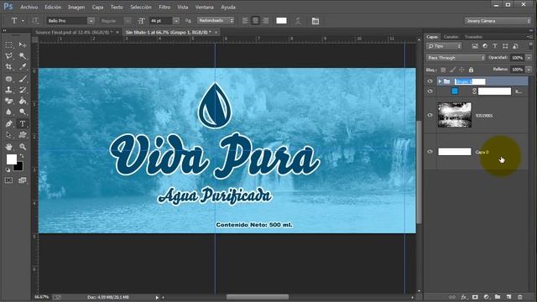Select the Rectangular Marquee tool
The image size is (537, 302).
pyautogui.click(x=9, y=44)
